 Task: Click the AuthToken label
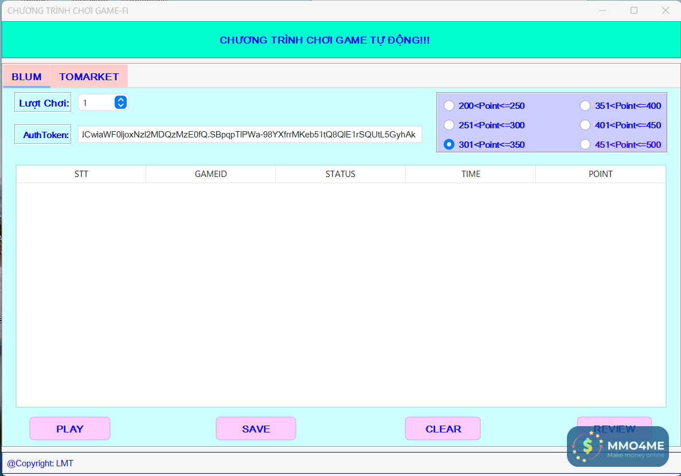42,135
